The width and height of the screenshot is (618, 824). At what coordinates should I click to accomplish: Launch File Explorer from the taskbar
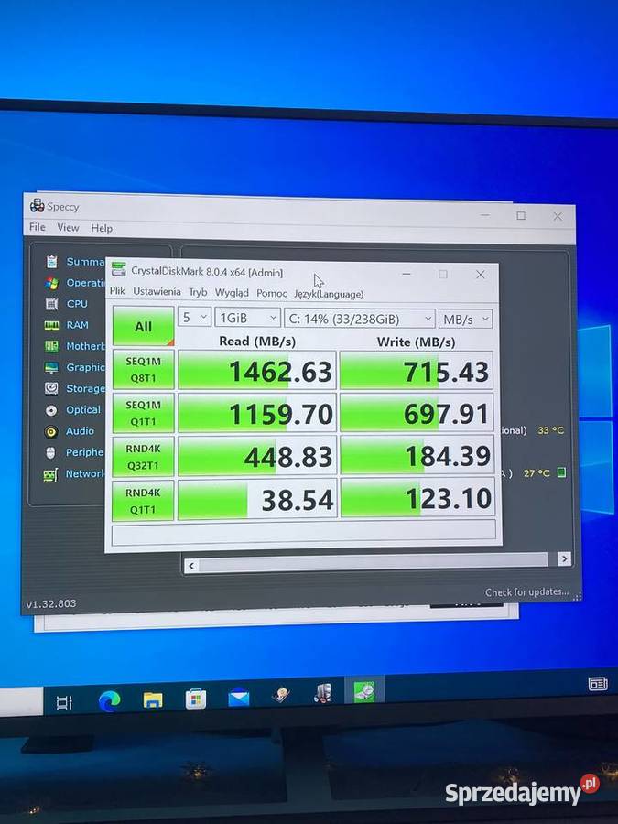pos(153,700)
